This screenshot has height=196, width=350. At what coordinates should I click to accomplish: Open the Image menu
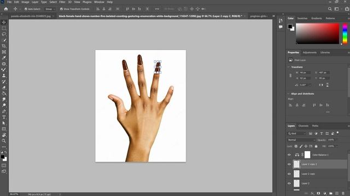click(x=25, y=2)
